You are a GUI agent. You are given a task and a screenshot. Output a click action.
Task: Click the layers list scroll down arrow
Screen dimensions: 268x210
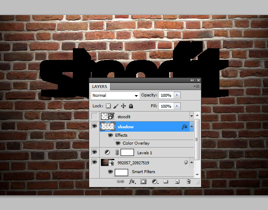pos(197,174)
